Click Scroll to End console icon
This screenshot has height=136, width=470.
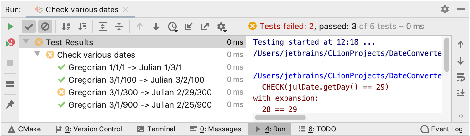[461, 93]
